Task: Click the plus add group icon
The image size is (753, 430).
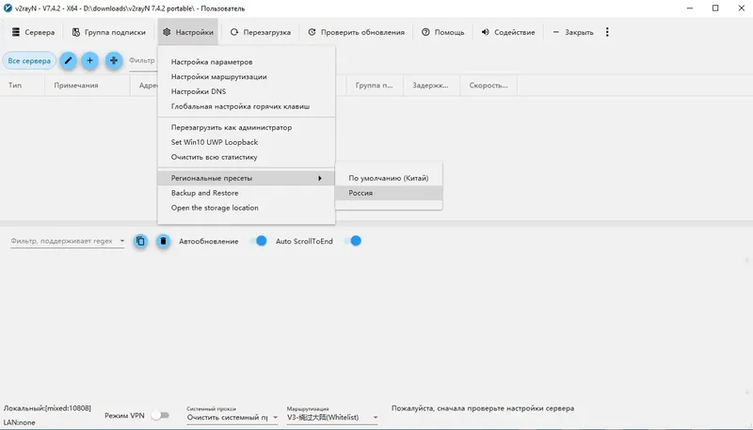Action: pyautogui.click(x=89, y=61)
